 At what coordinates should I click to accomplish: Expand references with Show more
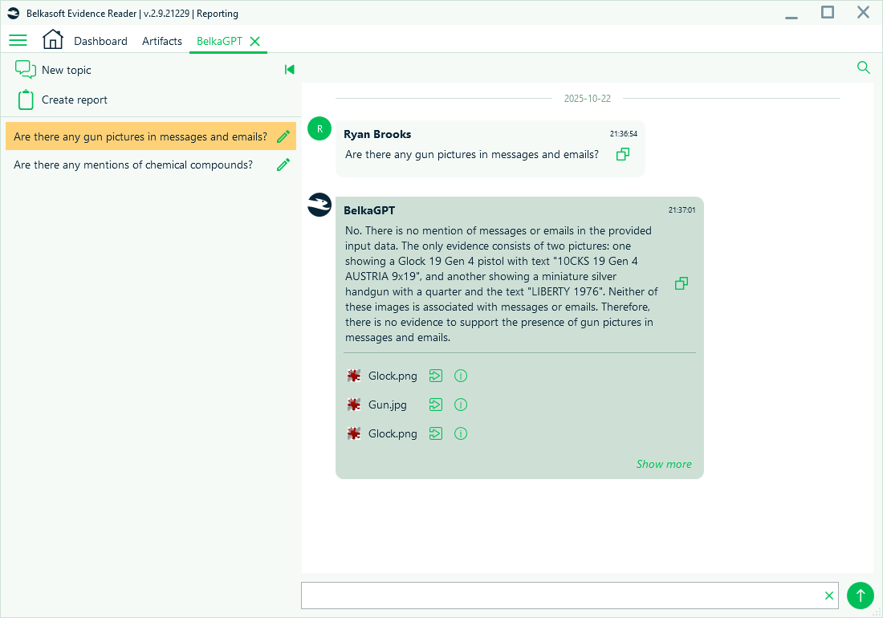coord(663,464)
